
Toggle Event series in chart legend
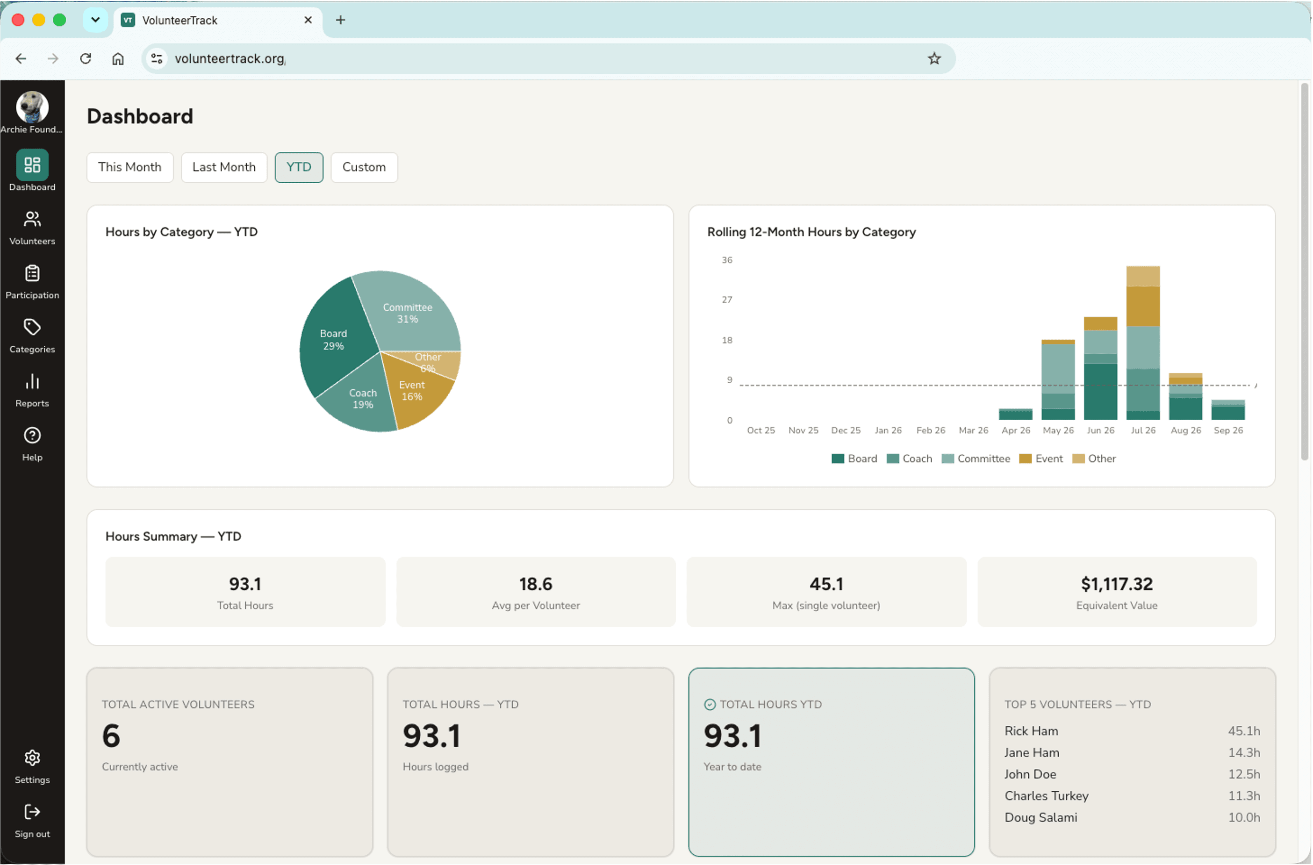click(1040, 458)
